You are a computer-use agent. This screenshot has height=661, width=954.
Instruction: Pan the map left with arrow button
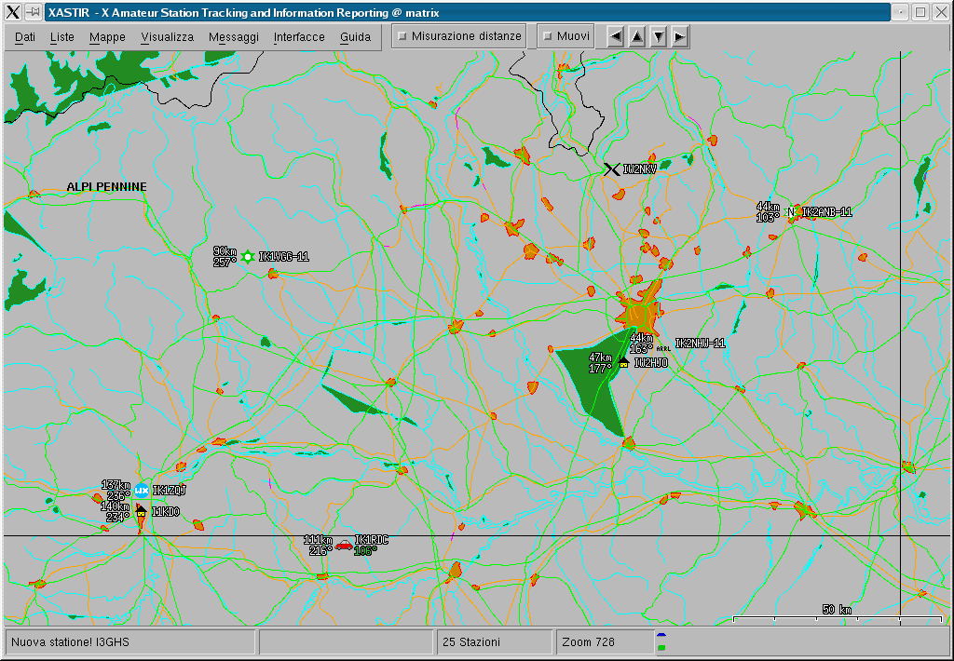pos(616,36)
